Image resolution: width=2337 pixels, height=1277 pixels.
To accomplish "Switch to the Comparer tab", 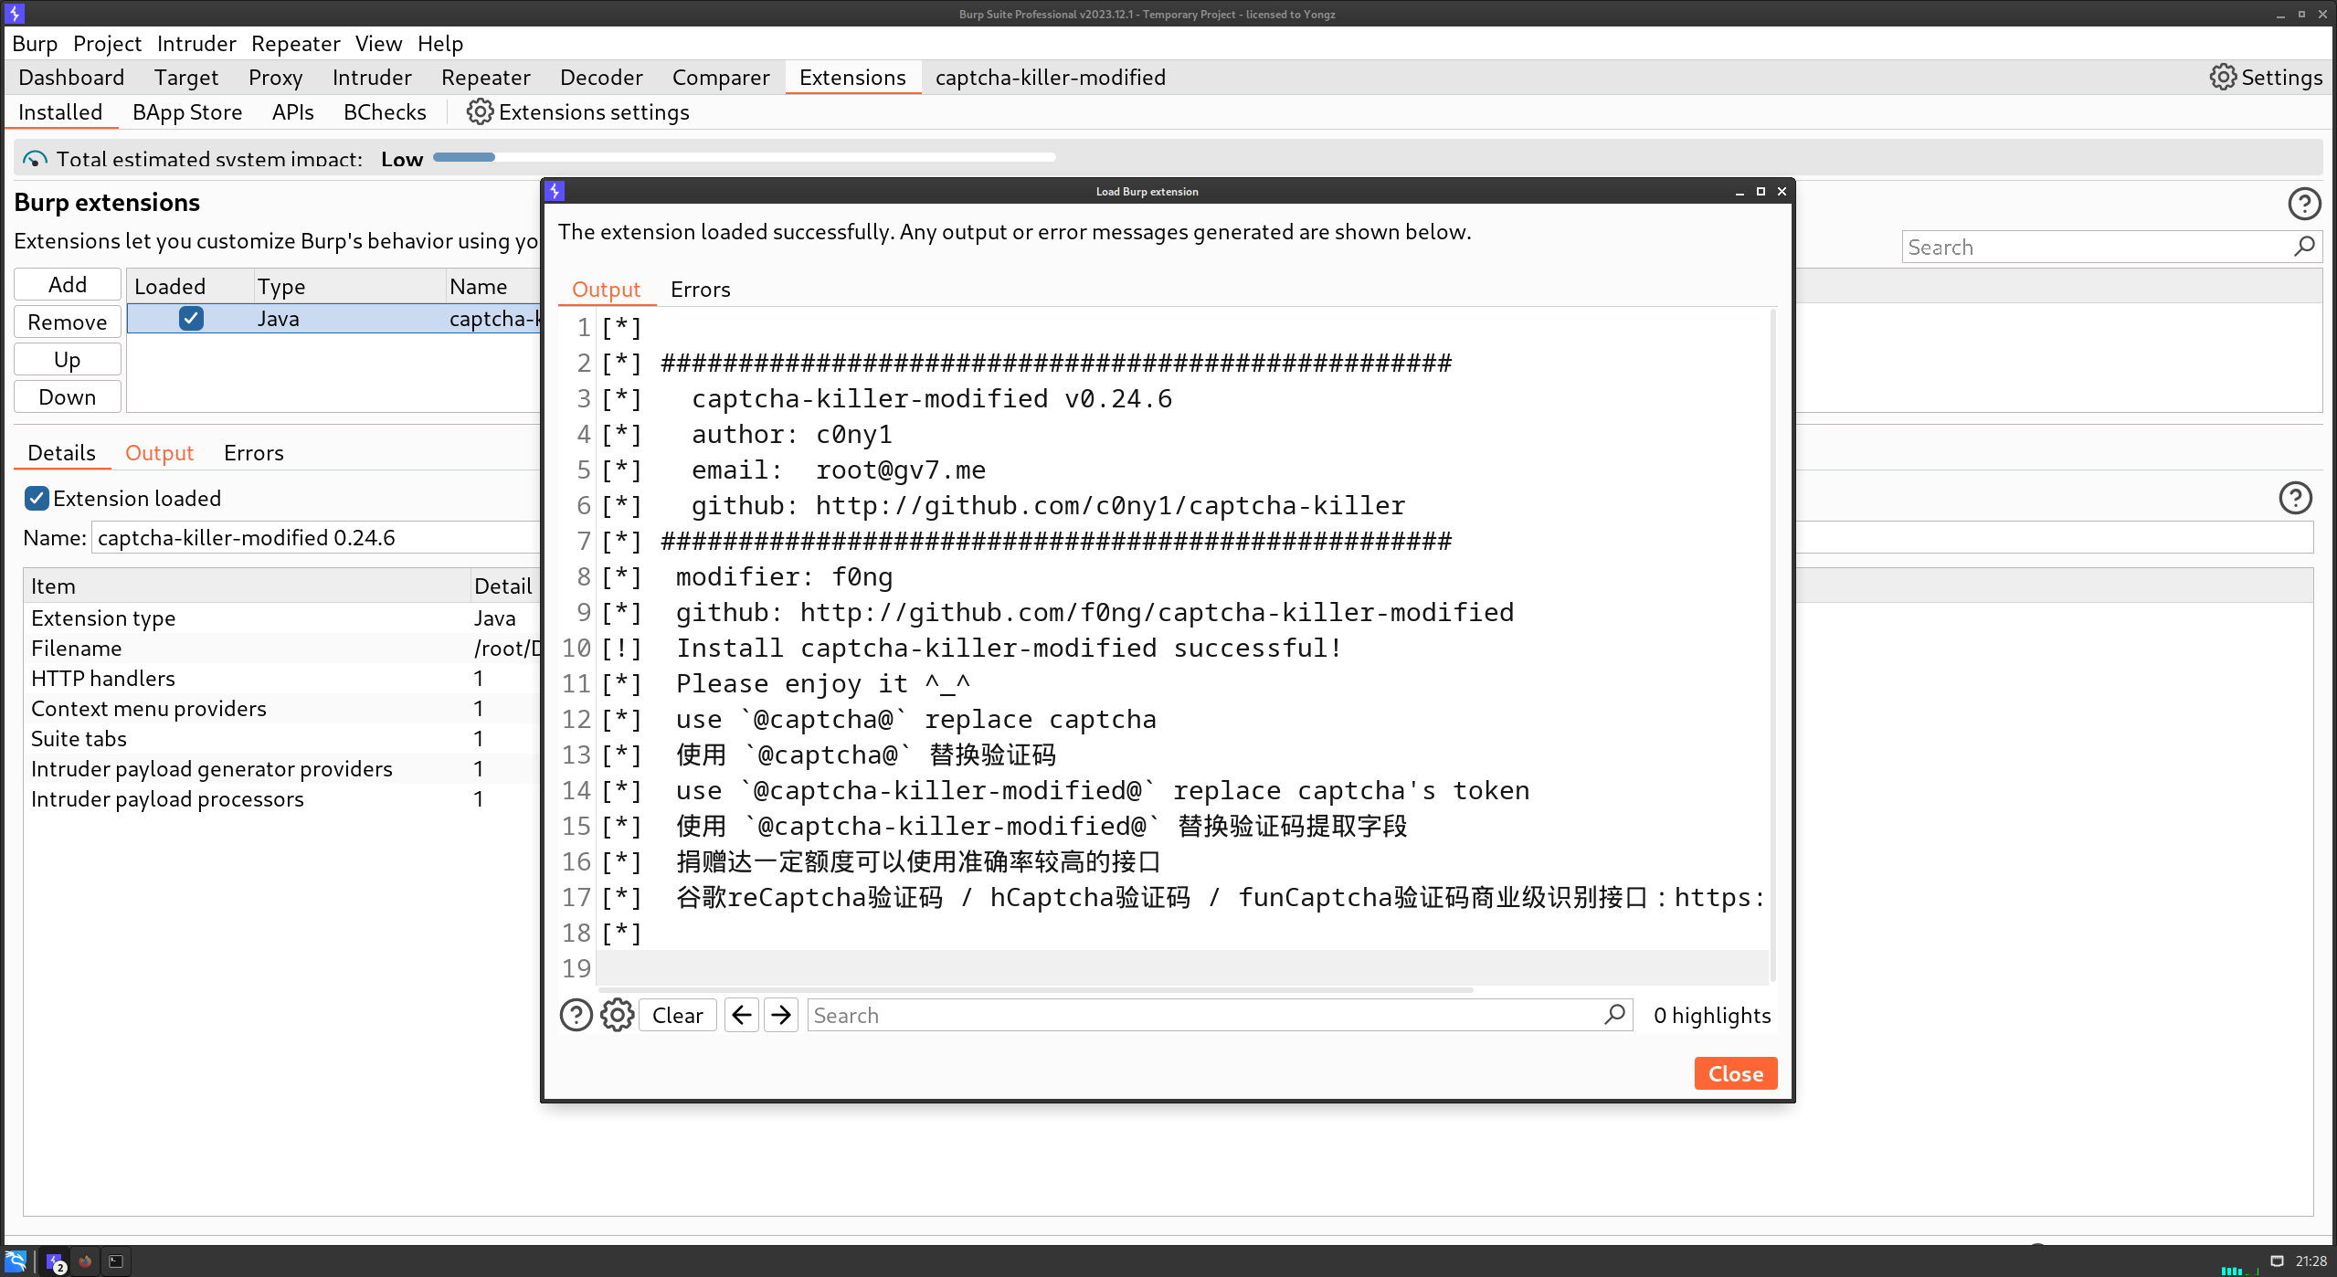I will pyautogui.click(x=721, y=78).
